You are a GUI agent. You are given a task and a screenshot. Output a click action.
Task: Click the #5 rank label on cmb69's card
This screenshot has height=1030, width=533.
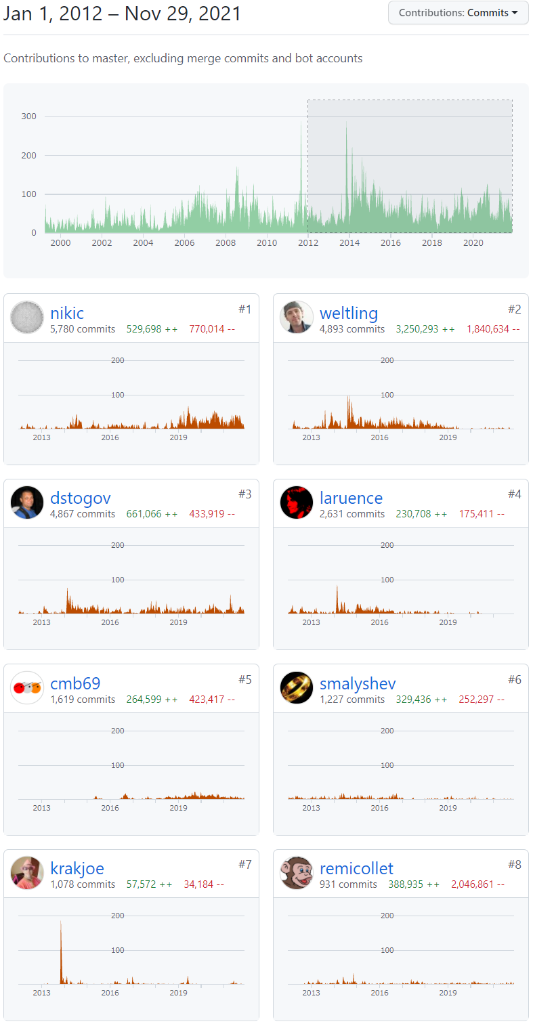(245, 680)
